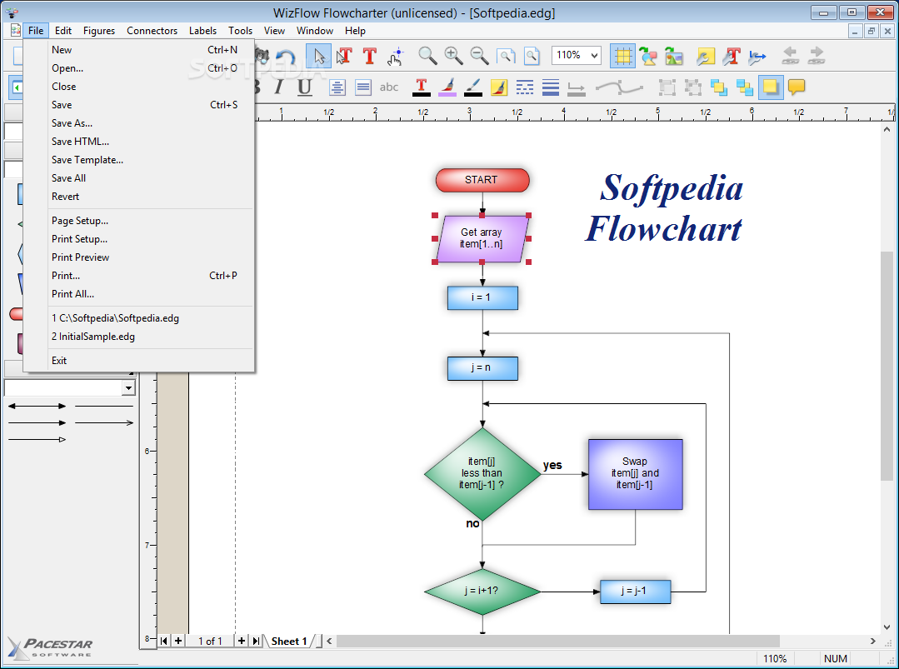Select the red T text tool
The image size is (899, 669).
coord(370,56)
